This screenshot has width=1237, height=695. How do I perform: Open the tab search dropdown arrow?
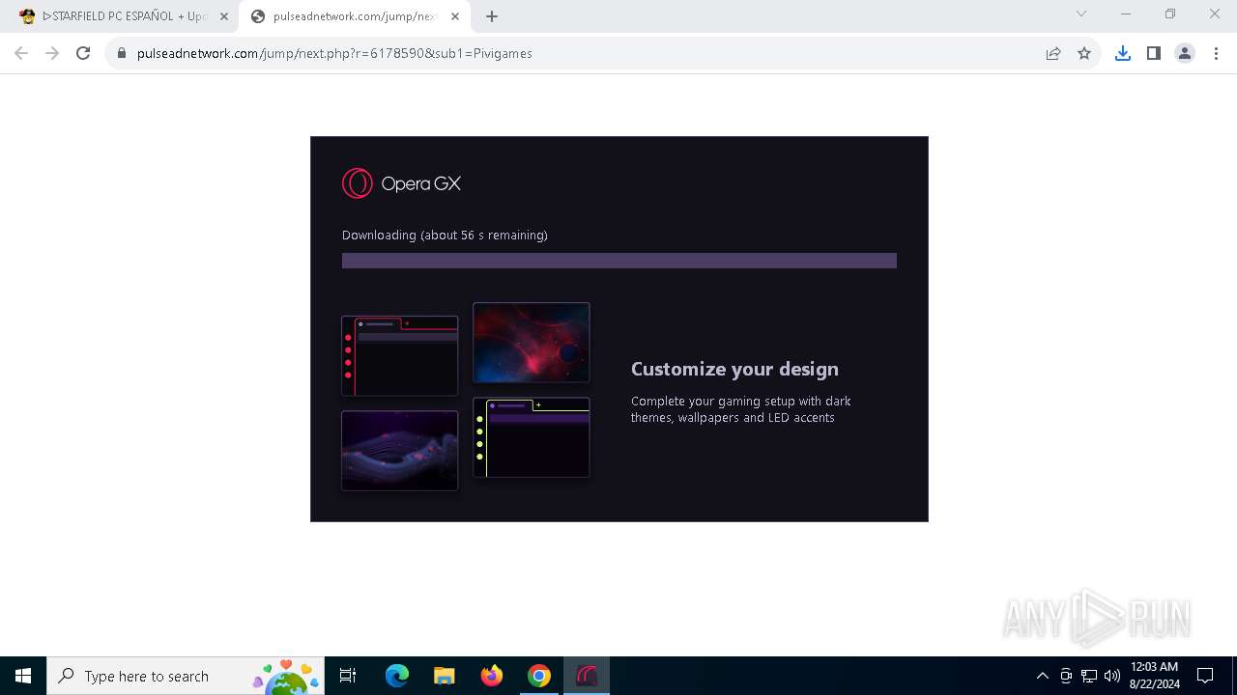[1081, 14]
